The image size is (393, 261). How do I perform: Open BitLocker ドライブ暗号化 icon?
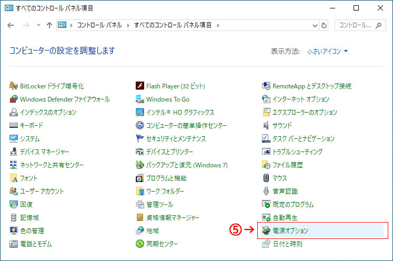[x=14, y=86]
